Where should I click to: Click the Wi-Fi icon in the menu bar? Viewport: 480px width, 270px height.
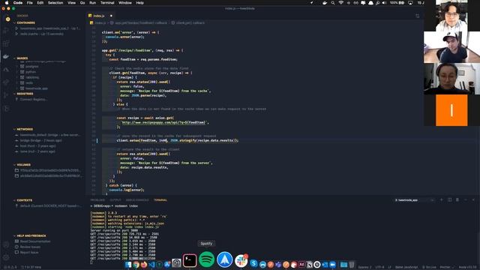[x=340, y=3]
